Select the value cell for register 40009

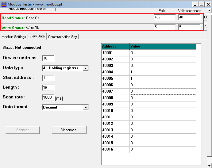click(x=163, y=104)
